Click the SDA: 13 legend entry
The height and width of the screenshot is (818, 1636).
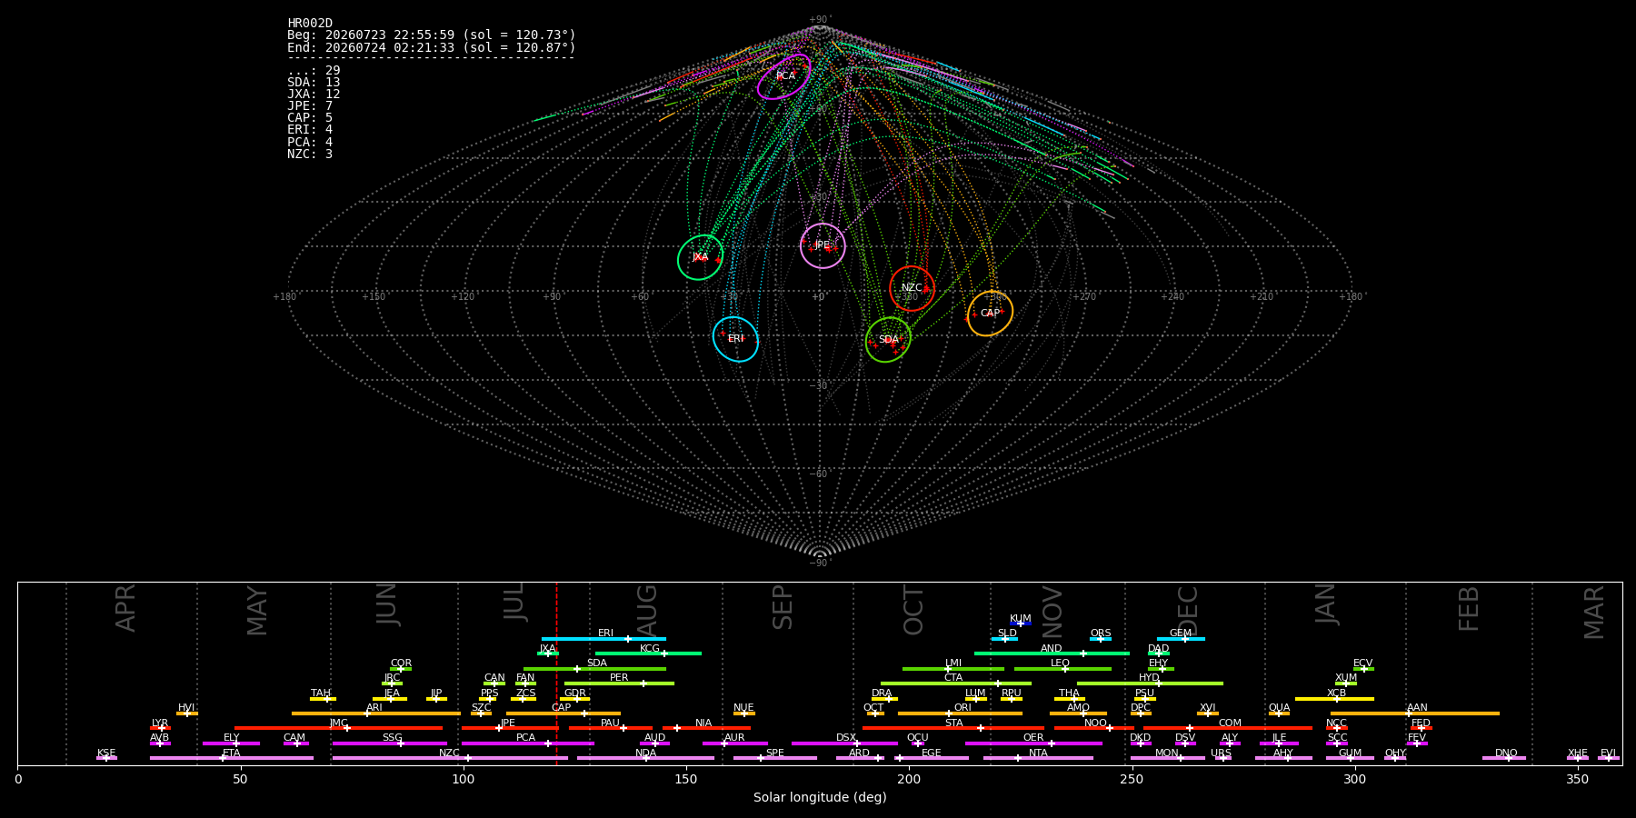(x=314, y=83)
